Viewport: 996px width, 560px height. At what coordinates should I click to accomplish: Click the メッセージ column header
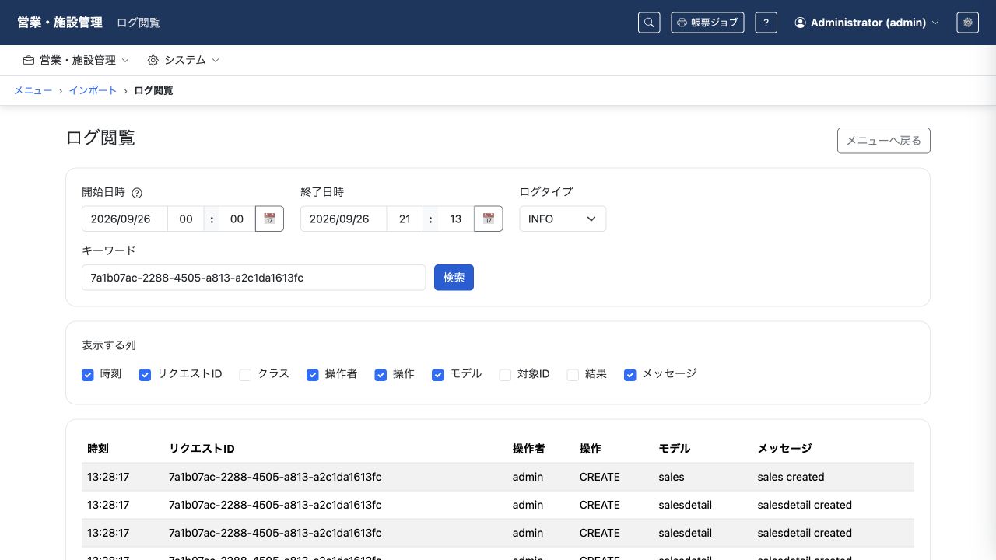(784, 449)
